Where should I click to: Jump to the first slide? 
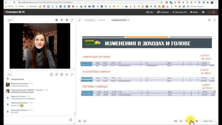[x=176, y=121]
